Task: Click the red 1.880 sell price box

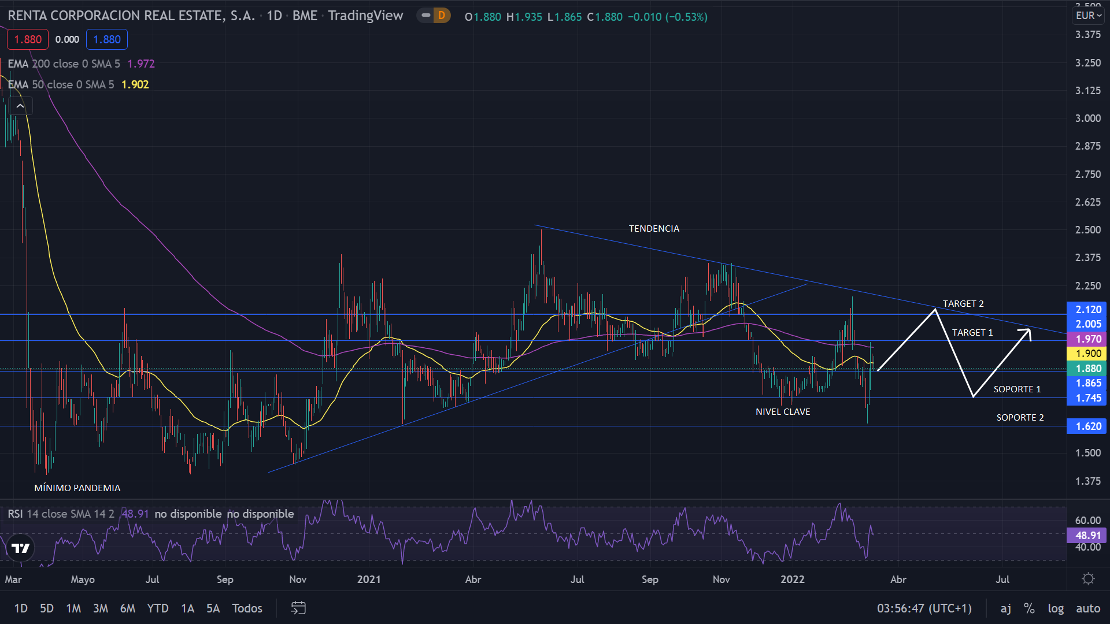Action: [x=28, y=39]
